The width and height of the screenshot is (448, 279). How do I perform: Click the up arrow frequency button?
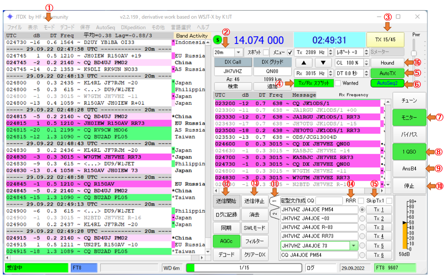[x=304, y=63]
